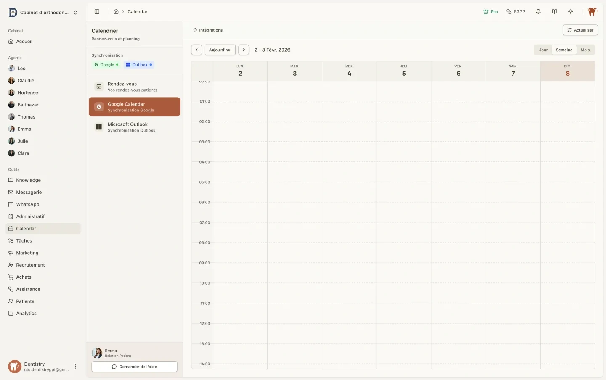Open the documentation book icon
This screenshot has height=380, width=606.
(554, 11)
